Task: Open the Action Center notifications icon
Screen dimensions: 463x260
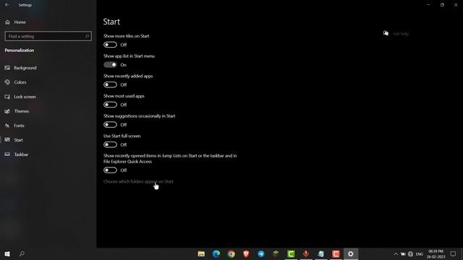Action: click(x=454, y=254)
